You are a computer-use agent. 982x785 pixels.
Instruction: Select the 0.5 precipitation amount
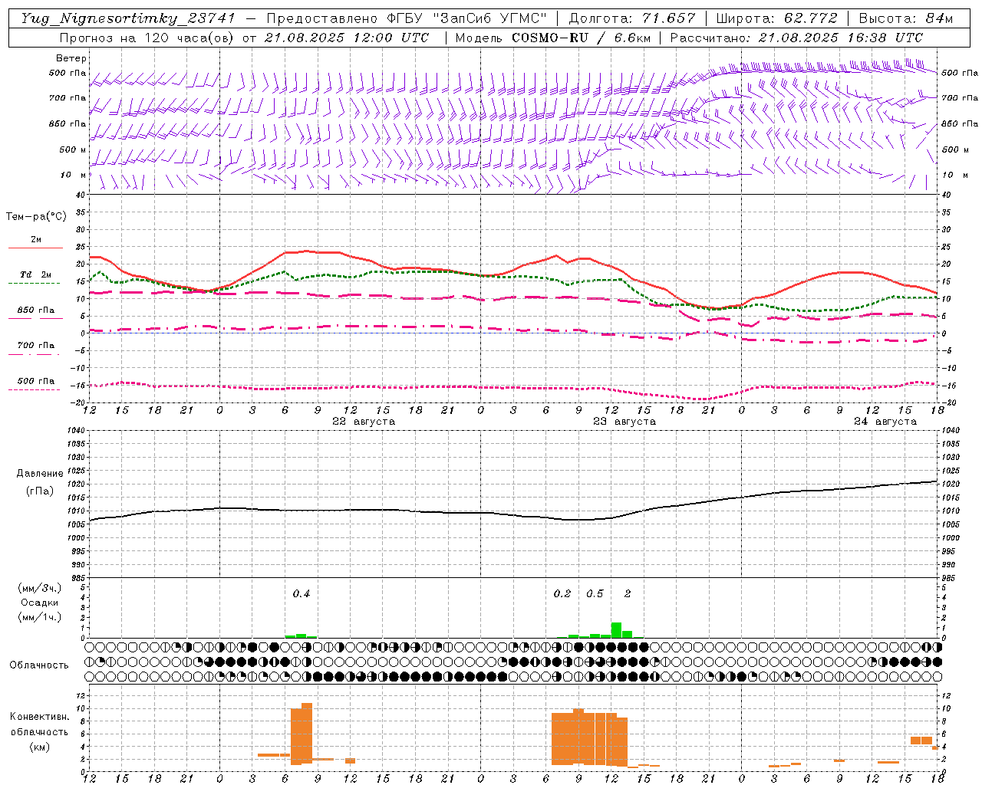coord(595,593)
